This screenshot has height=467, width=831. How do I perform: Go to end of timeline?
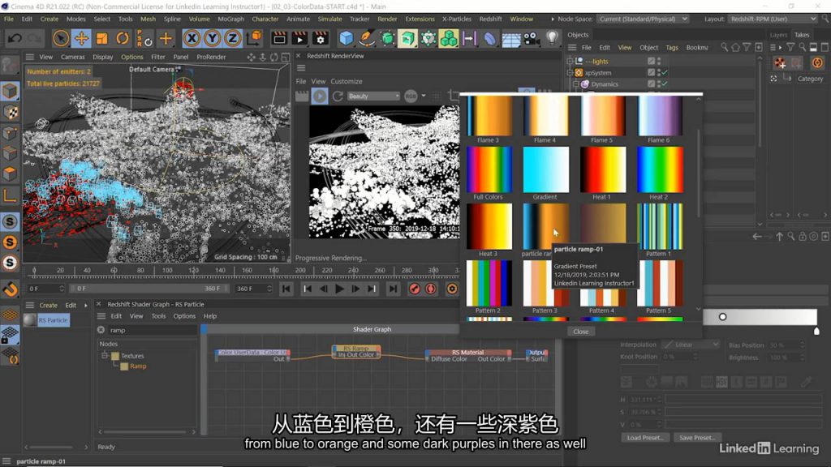(393, 289)
